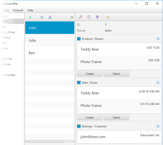Screen dimensions: 163x145
Task: Sort the Mailings / Customer section
Action: pyautogui.click(x=158, y=126)
